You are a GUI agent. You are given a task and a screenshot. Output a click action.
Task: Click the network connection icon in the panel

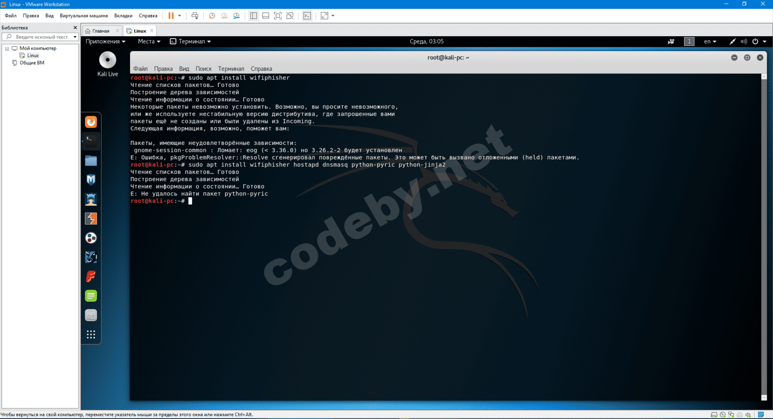click(732, 42)
